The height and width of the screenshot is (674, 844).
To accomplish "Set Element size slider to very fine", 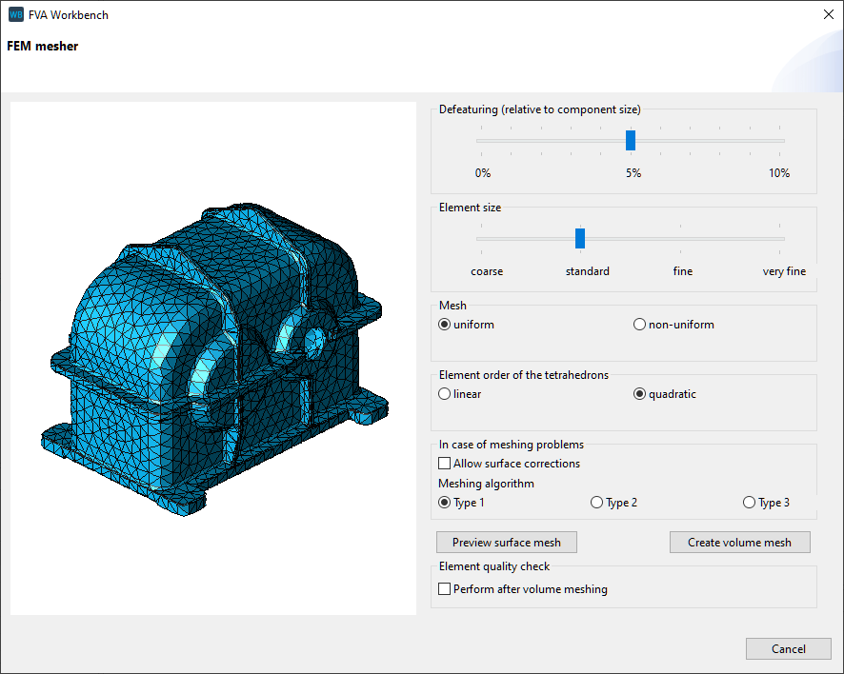I will click(782, 239).
